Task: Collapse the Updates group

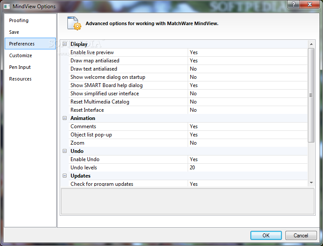Action: coord(65,176)
